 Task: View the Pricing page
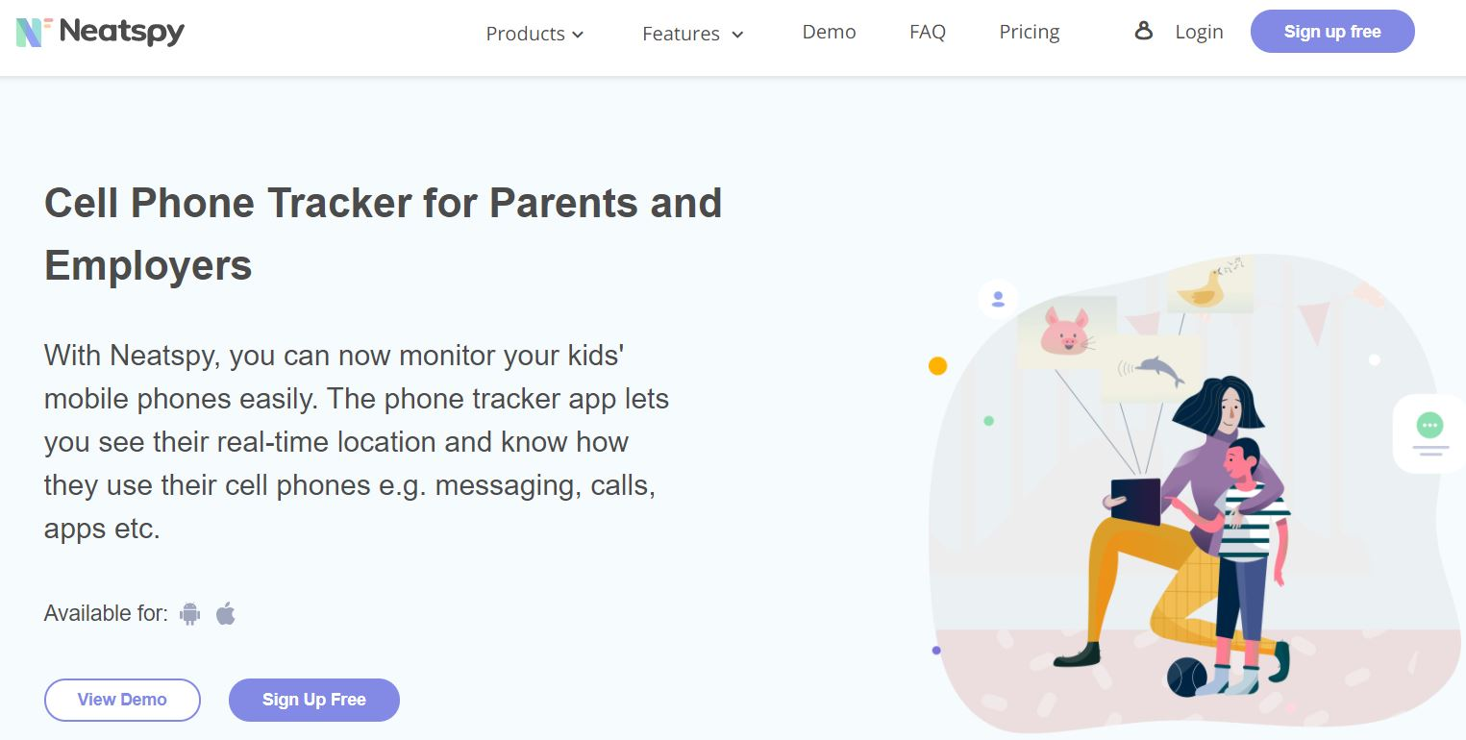pyautogui.click(x=1029, y=32)
